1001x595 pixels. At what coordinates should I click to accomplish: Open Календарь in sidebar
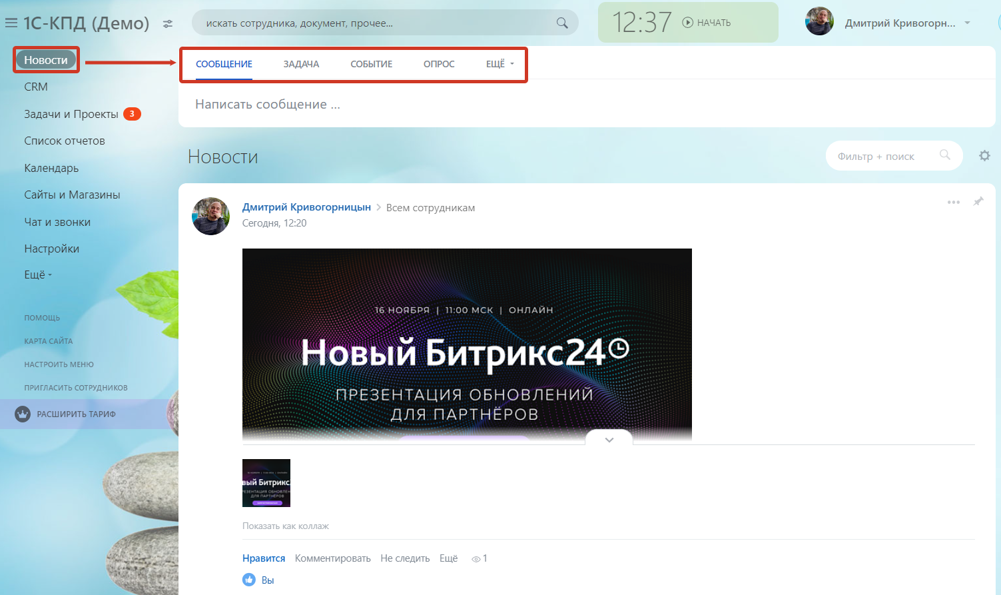point(51,168)
